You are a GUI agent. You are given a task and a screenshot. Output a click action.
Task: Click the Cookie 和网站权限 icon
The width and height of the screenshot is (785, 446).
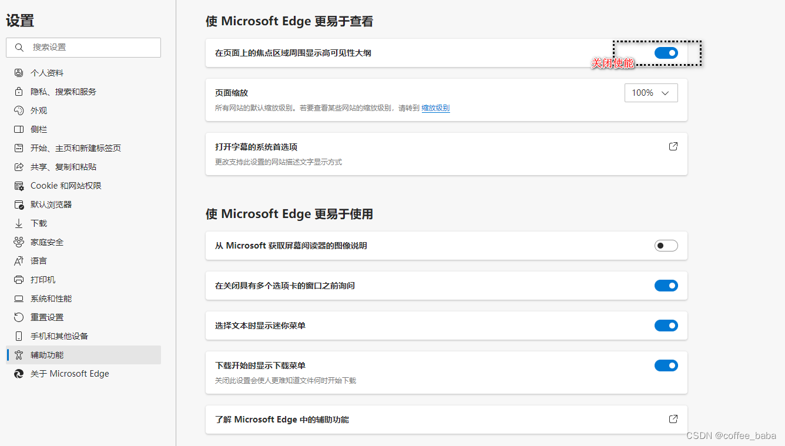[x=19, y=186]
